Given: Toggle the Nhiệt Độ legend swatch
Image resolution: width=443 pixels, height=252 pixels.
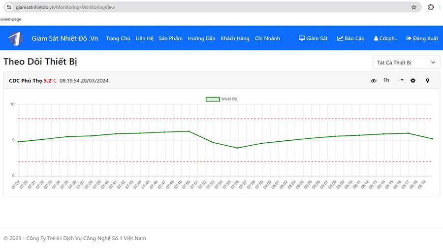Looking at the screenshot, I should pos(213,99).
